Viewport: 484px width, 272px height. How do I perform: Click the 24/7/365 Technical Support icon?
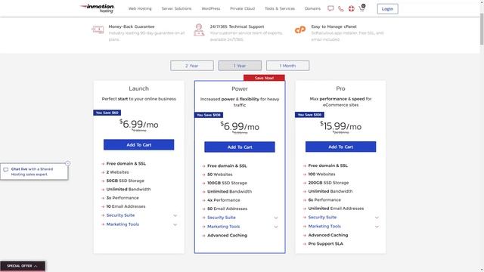[x=199, y=30]
